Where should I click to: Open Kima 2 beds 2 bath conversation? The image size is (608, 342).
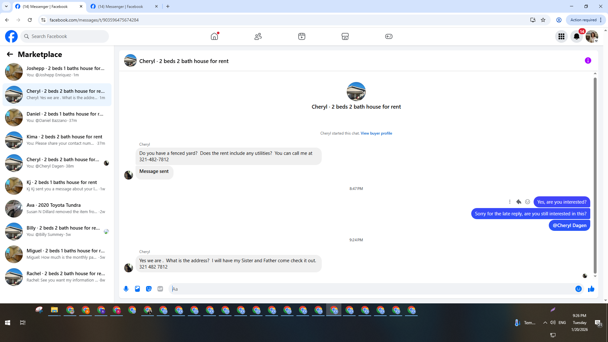click(x=57, y=140)
